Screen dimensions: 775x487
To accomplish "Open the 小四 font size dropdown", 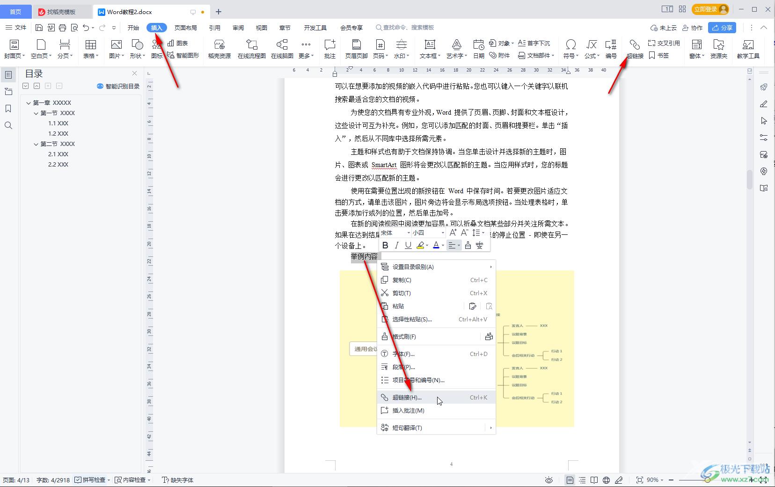I will tap(443, 233).
